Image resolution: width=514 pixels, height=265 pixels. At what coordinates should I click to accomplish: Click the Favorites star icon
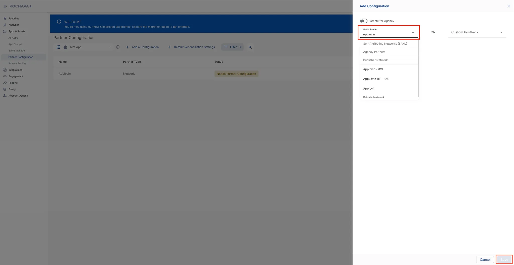click(x=5, y=18)
